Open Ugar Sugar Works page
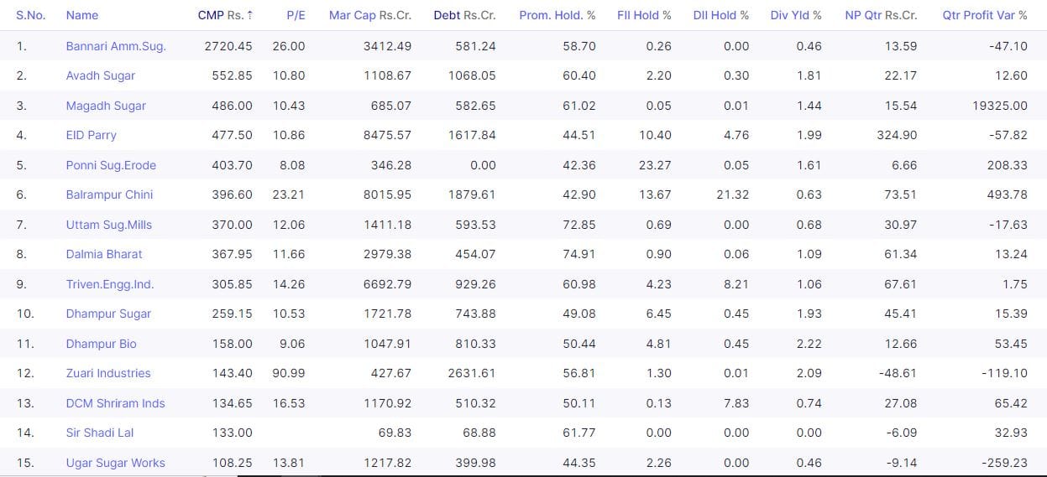The height and width of the screenshot is (477, 1047). click(116, 463)
